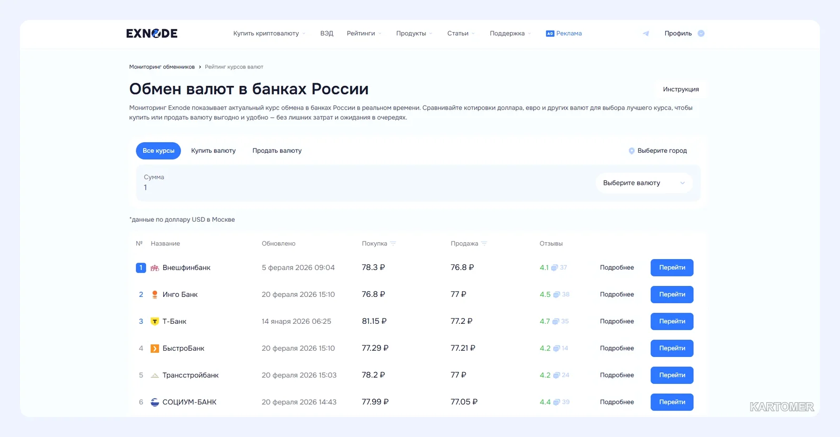This screenshot has width=840, height=437.
Task: Open reviews comment icon for Трансстройбанк
Action: 556,375
